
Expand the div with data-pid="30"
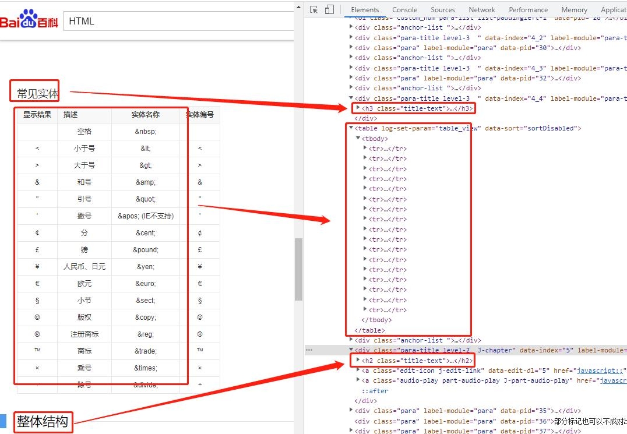point(351,48)
